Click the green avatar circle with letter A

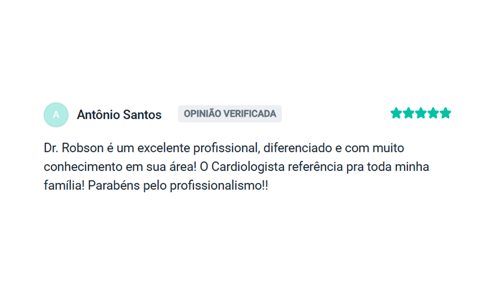pyautogui.click(x=56, y=115)
